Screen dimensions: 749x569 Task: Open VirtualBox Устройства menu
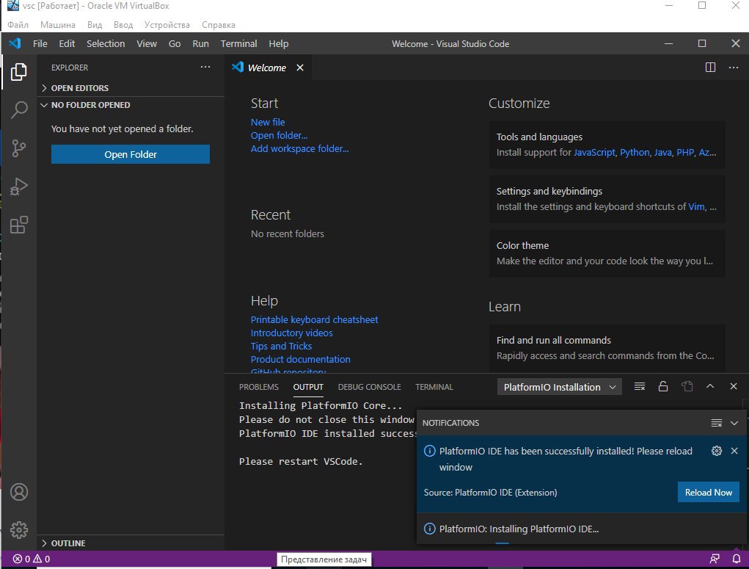coord(167,25)
